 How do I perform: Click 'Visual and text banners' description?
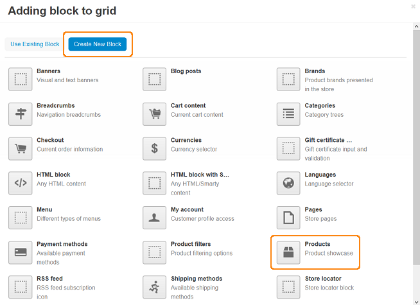pyautogui.click(x=67, y=80)
